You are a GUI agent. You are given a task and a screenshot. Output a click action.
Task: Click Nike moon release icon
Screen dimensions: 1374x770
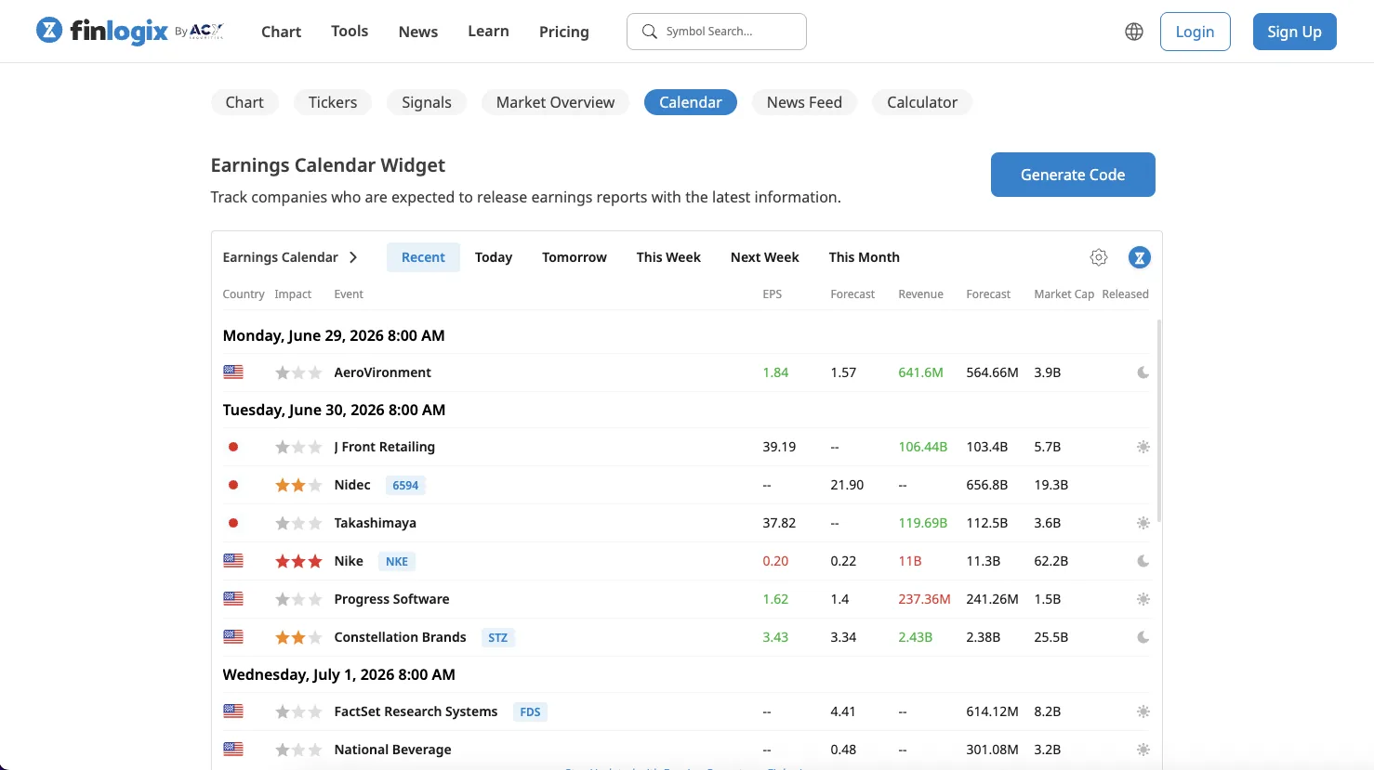point(1143,561)
